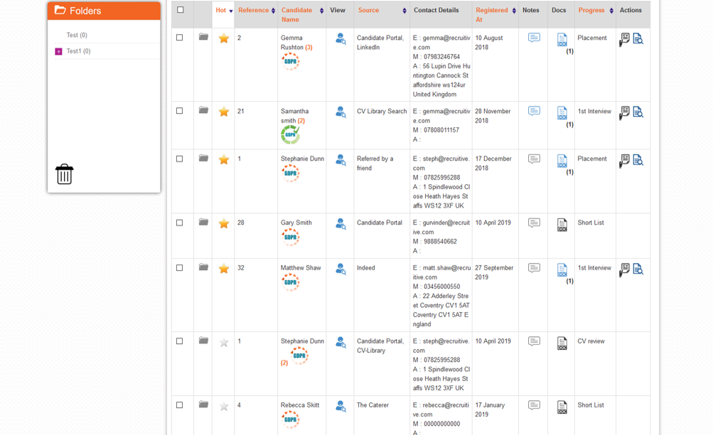
Task: Unmark hot star for Gary Smith
Action: (x=224, y=223)
